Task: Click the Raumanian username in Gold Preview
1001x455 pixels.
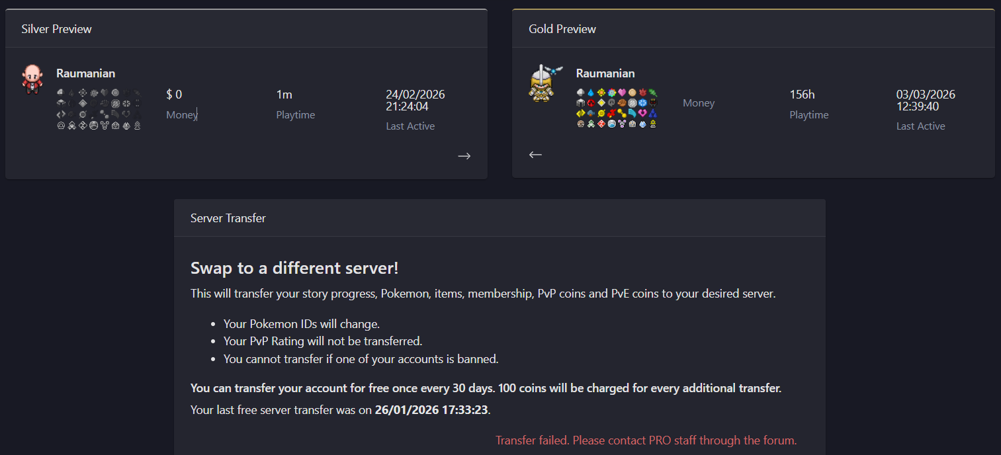Action: click(605, 73)
